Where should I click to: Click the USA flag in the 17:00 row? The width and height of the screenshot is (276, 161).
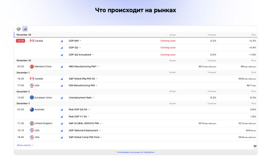pos(32,86)
